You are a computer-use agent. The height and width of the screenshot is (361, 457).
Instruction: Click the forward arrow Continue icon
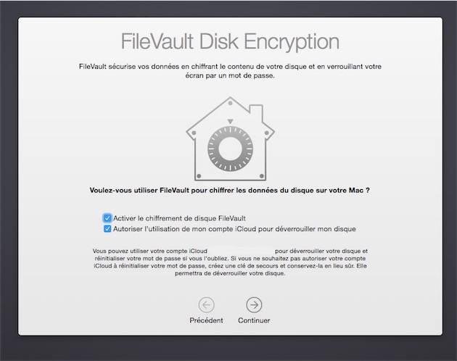pyautogui.click(x=254, y=304)
